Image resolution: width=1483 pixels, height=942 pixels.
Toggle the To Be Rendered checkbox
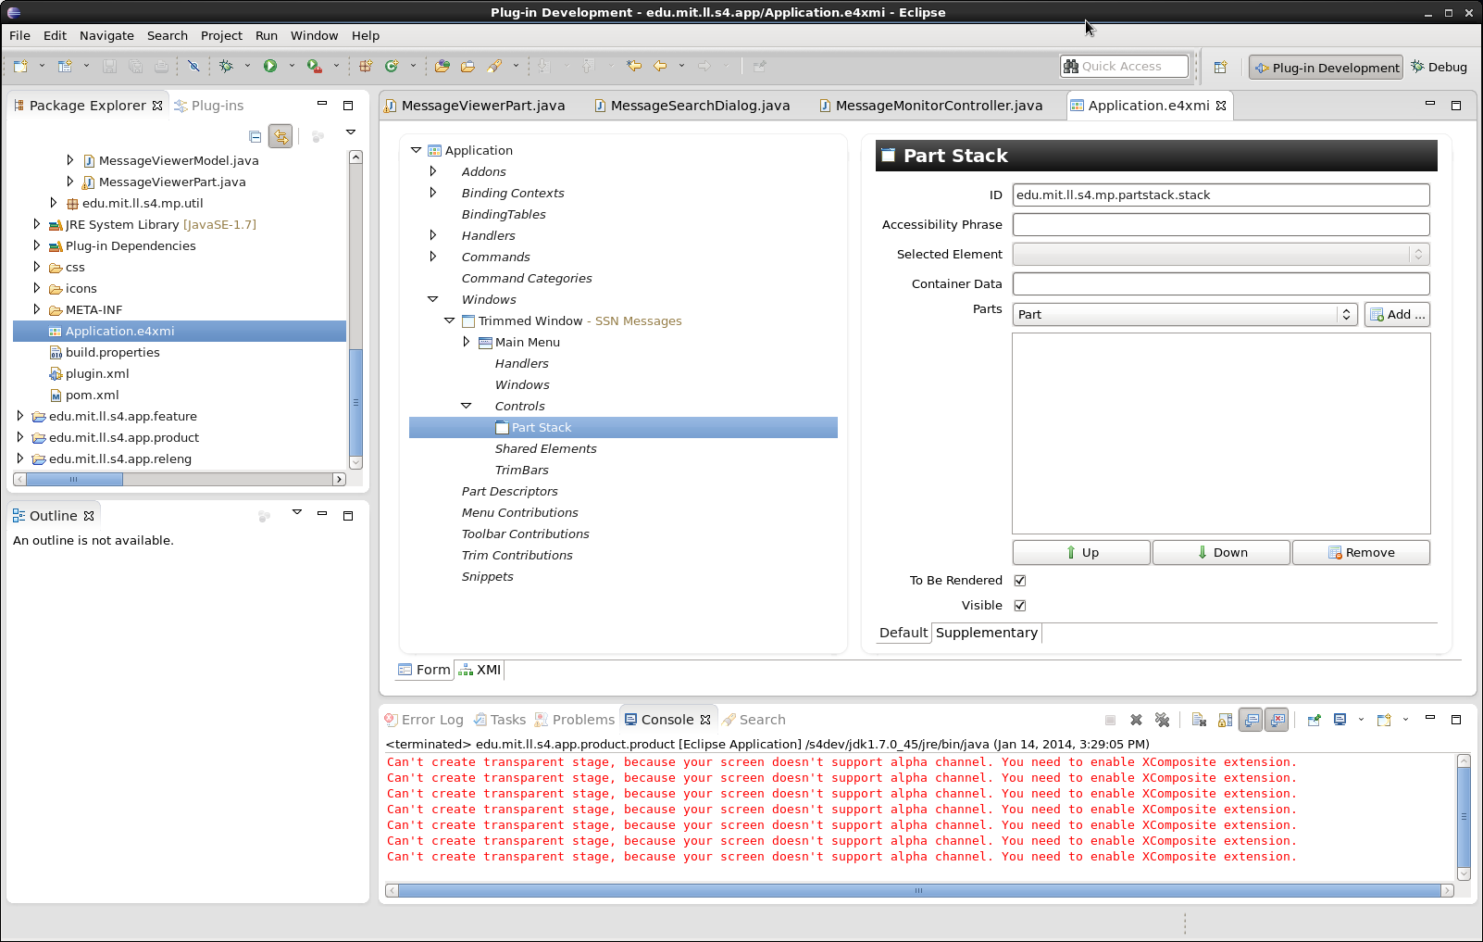pyautogui.click(x=1020, y=581)
